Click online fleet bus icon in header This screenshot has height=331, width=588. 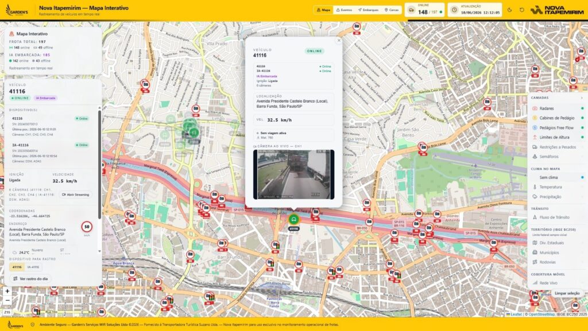(412, 10)
